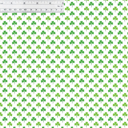Select the upside-down 6 centimeter number

pyautogui.click(x=47, y=10)
